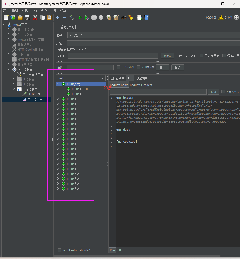Click Start no pauses icon
Viewport: 240px width, 259px height.
(x=87, y=17)
